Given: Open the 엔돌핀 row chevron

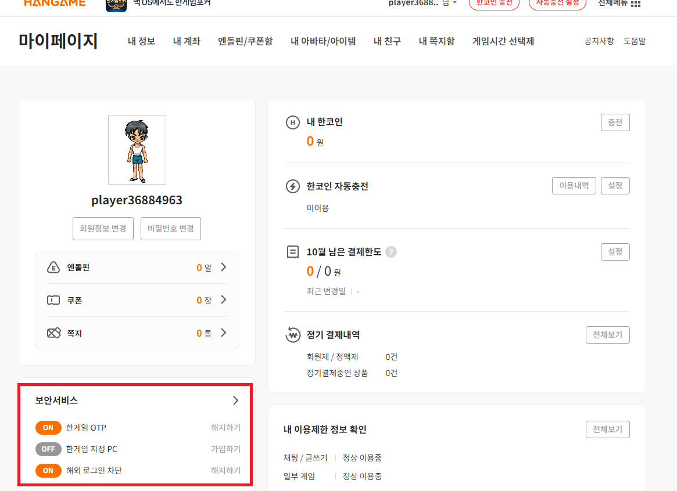Looking at the screenshot, I should pyautogui.click(x=224, y=268).
